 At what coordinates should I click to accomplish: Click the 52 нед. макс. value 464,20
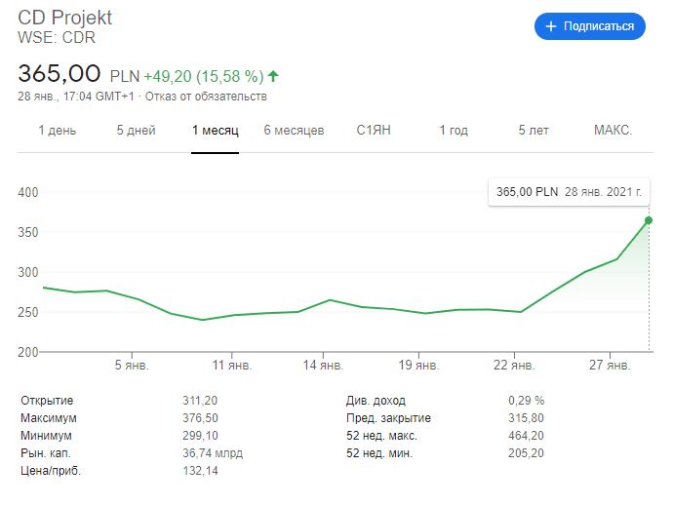tap(526, 436)
